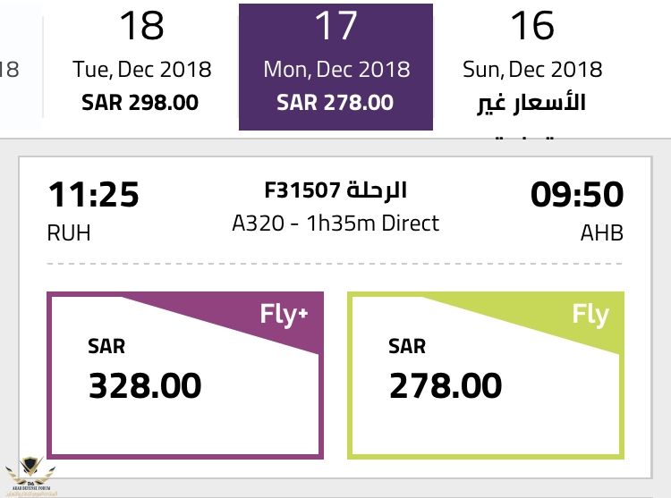Select the Tue 18 Dec 2018 date tab
Screen dimensions: 671x498
point(141,67)
